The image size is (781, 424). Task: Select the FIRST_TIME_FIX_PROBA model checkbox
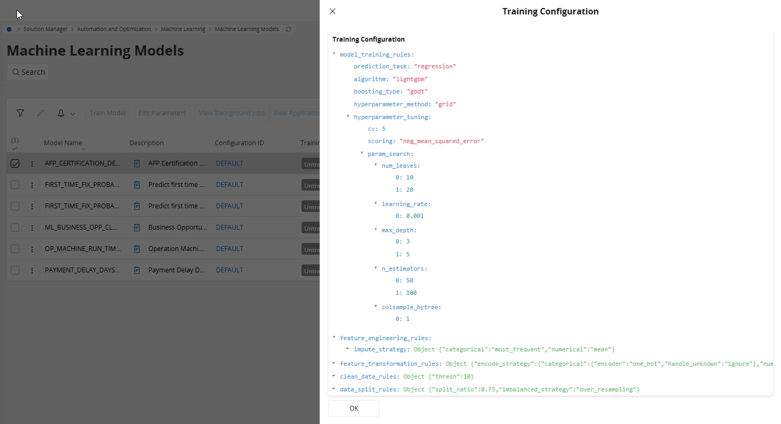coord(15,184)
